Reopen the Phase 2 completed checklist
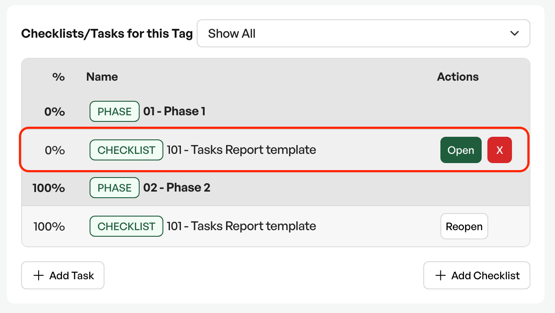 [x=464, y=226]
